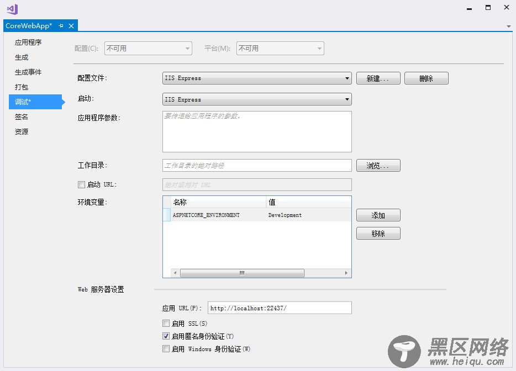Uncheck 启用匿名身份验证(Y) checkbox

coord(166,336)
